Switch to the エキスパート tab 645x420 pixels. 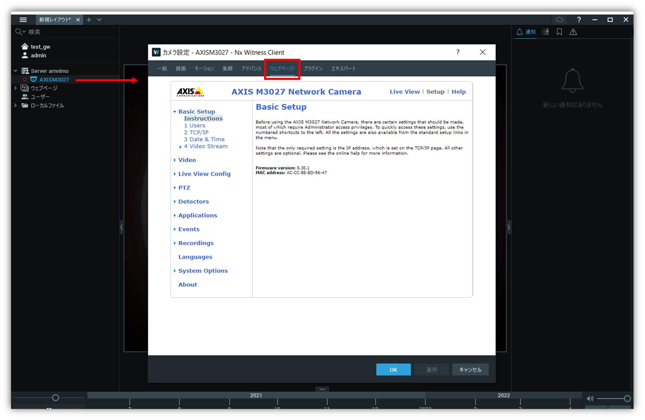(343, 69)
